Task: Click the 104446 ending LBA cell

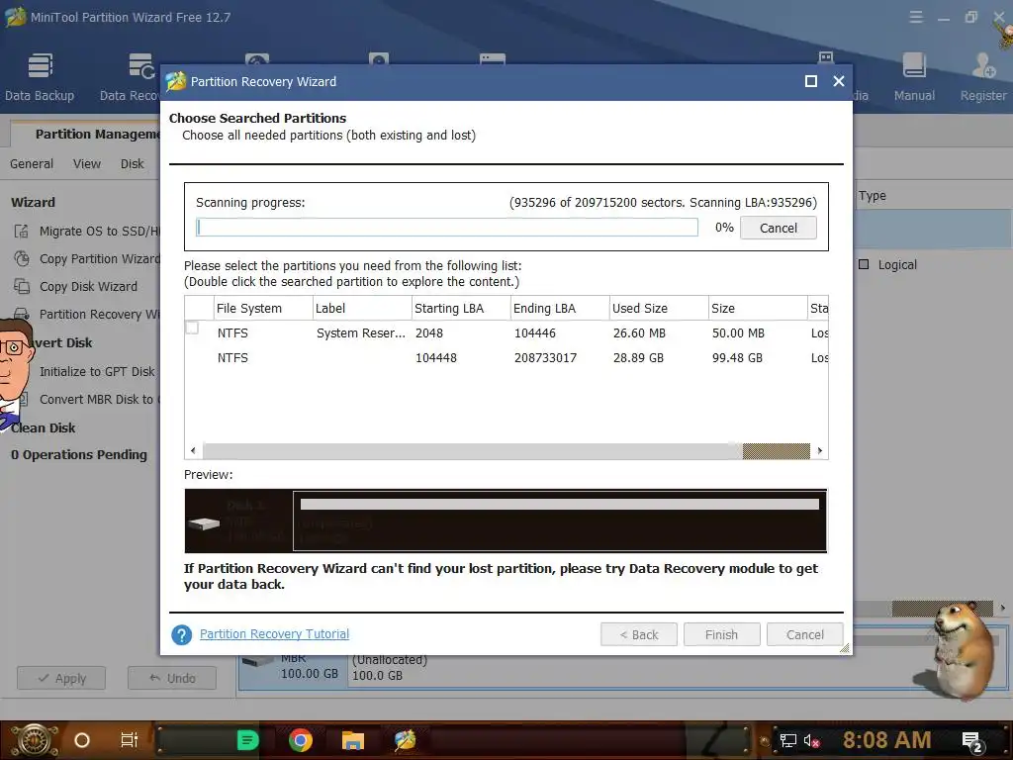Action: pyautogui.click(x=535, y=333)
